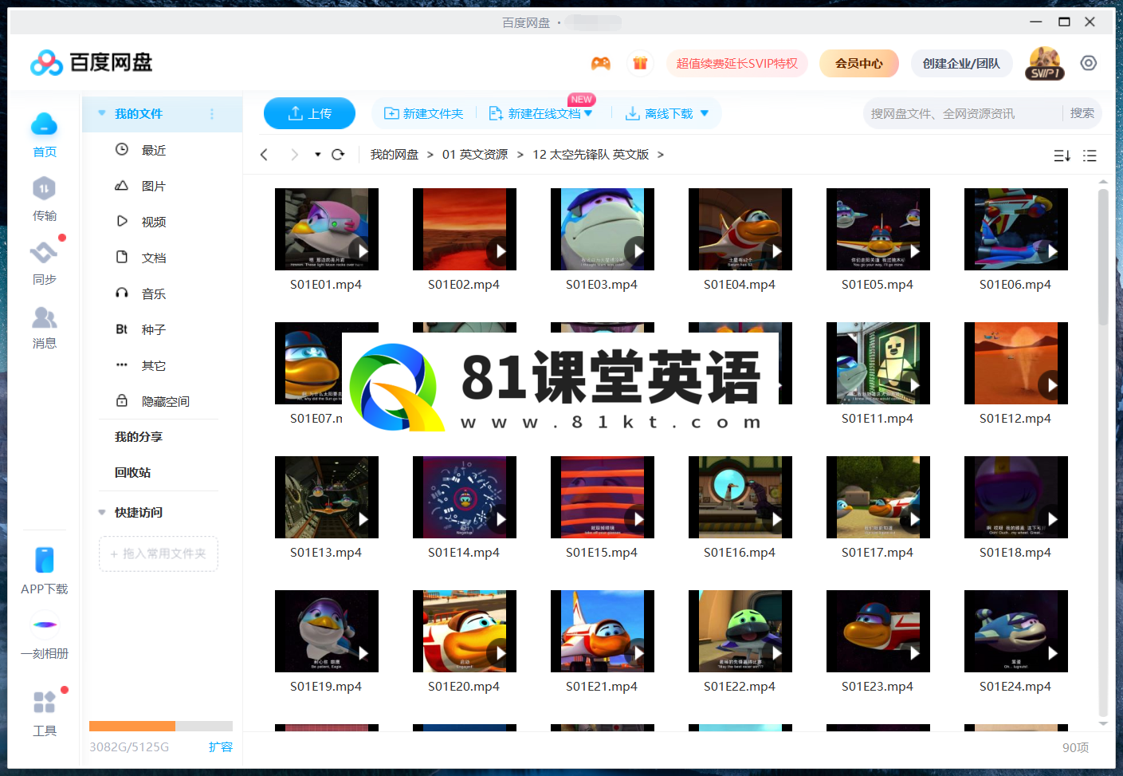Screen dimensions: 1123x776
Task: Click the SVIP user avatar
Action: pyautogui.click(x=1045, y=63)
